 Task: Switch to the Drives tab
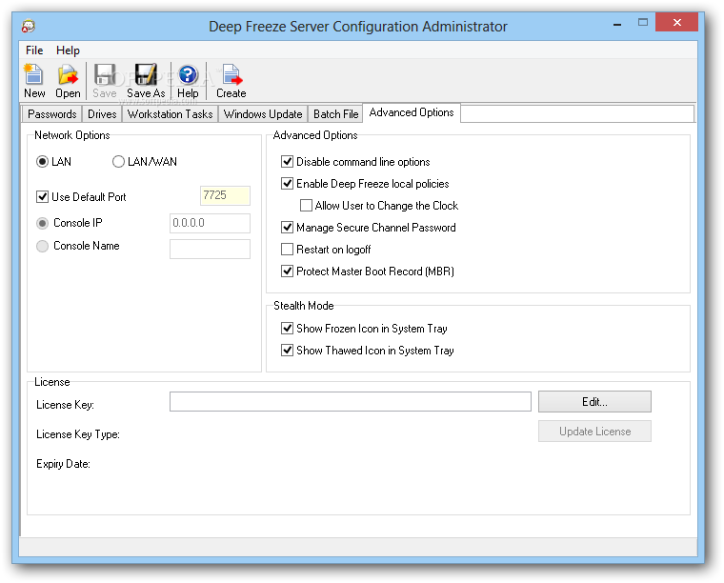point(102,114)
